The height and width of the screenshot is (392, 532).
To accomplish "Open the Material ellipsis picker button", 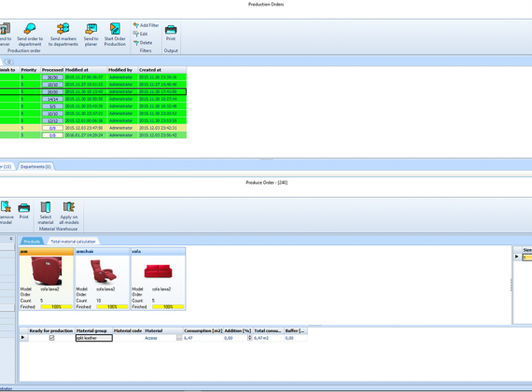I will [179, 338].
